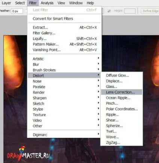Image resolution: width=159 pixels, height=163 pixels.
Task: Click the DrawMaster.ru logo watermark
Action: tap(28, 154)
